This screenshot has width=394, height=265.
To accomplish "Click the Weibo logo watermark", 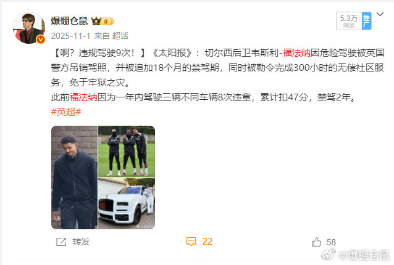I will click(329, 254).
